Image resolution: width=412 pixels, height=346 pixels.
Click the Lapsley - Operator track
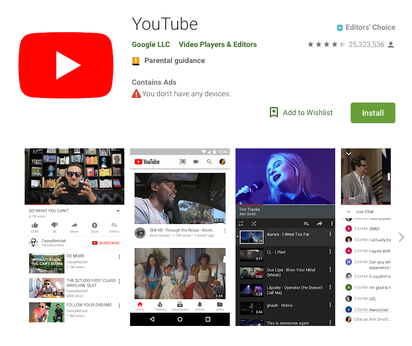click(x=285, y=290)
